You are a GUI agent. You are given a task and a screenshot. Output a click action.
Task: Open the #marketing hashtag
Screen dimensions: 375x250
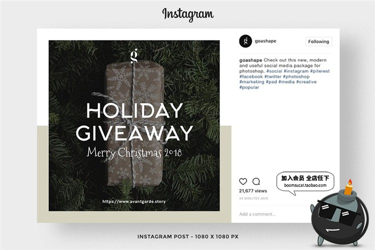pos(252,82)
